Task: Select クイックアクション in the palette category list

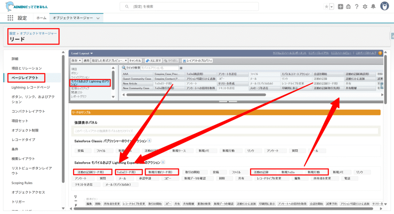Action: pyautogui.click(x=80, y=77)
